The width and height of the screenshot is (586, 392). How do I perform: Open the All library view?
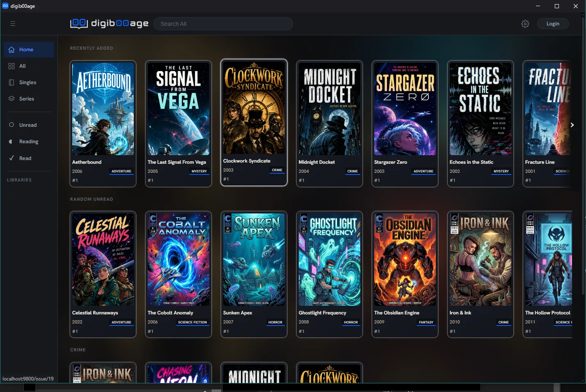[23, 66]
